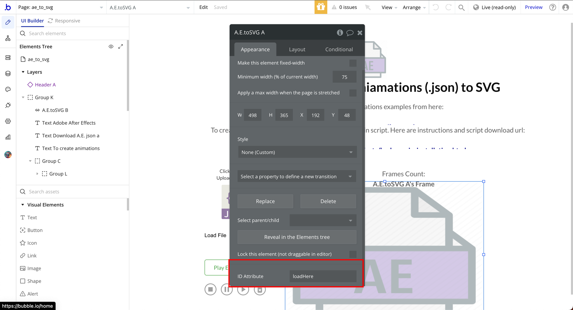Click Live (read-only) version button
Viewport: 573px width, 310px height.
point(494,7)
